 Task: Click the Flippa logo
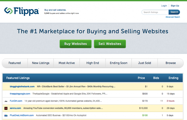pos(21,12)
